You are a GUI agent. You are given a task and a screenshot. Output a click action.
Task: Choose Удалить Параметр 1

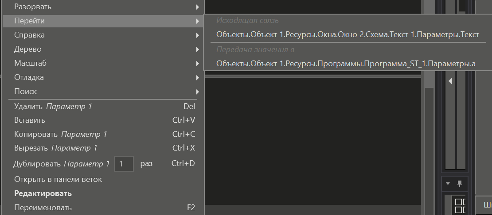point(103,106)
